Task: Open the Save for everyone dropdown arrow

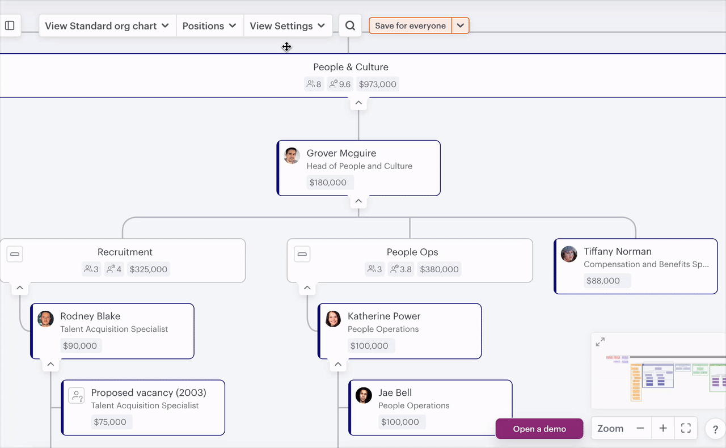Action: tap(461, 25)
